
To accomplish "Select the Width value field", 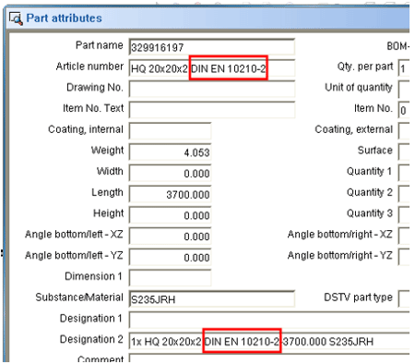I will tap(170, 173).
